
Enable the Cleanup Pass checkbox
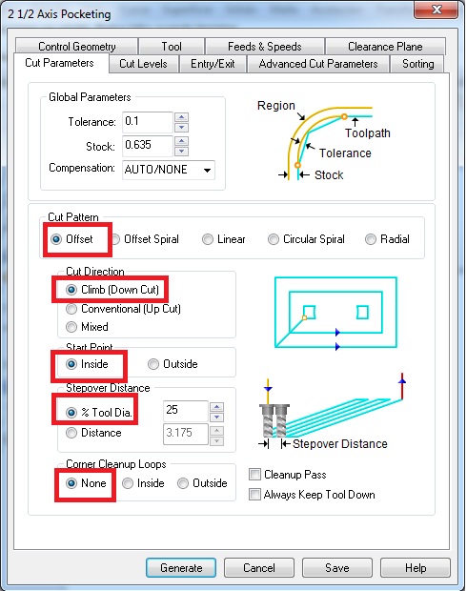[x=288, y=475]
